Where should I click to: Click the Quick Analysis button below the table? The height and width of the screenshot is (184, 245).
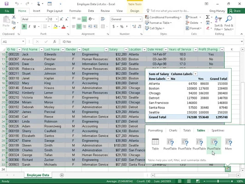click(228, 169)
